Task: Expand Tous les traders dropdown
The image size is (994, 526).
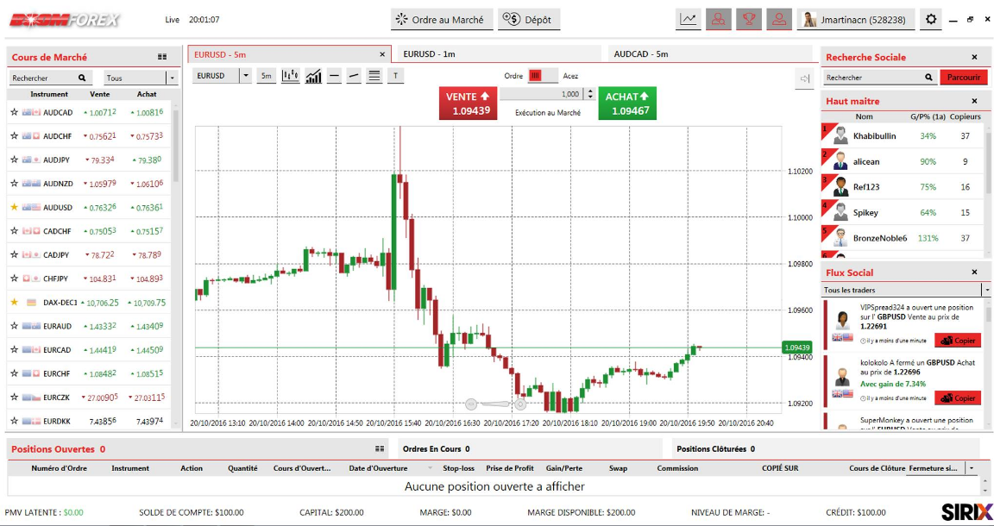Action: tap(985, 290)
